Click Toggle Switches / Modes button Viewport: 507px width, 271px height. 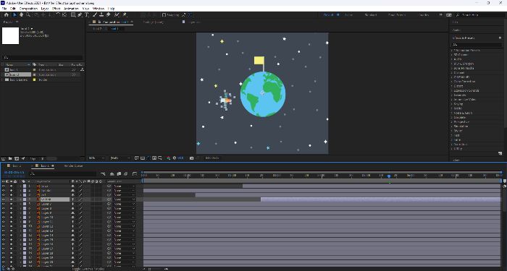(x=88, y=269)
